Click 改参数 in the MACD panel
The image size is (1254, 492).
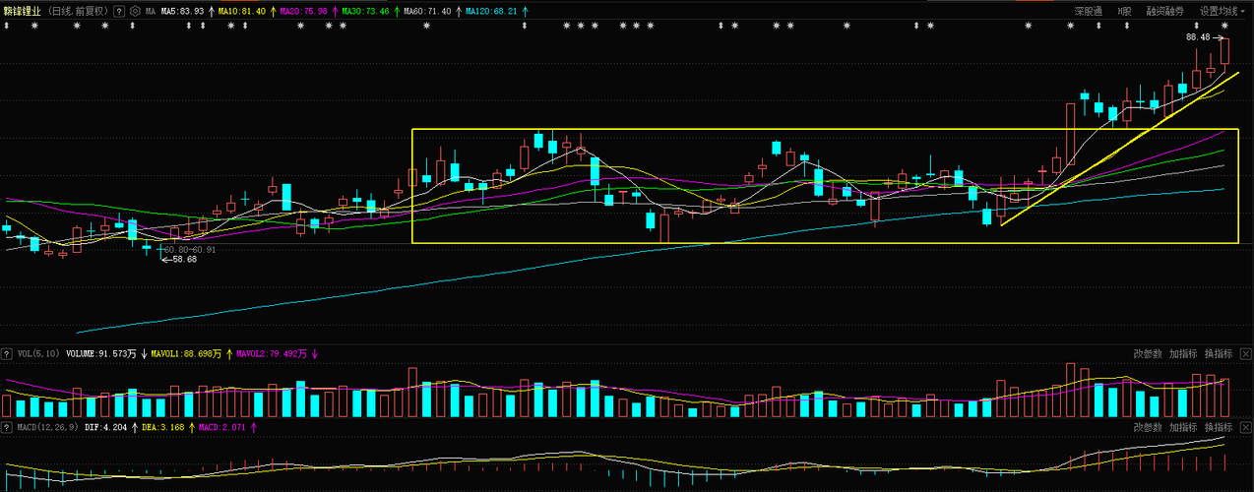pos(1148,428)
